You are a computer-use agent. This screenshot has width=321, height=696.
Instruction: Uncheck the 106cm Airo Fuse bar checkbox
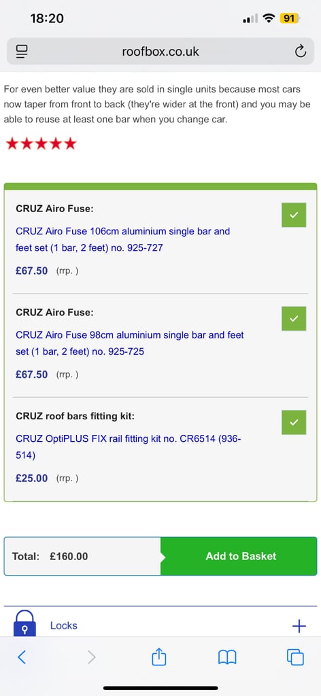(x=294, y=215)
